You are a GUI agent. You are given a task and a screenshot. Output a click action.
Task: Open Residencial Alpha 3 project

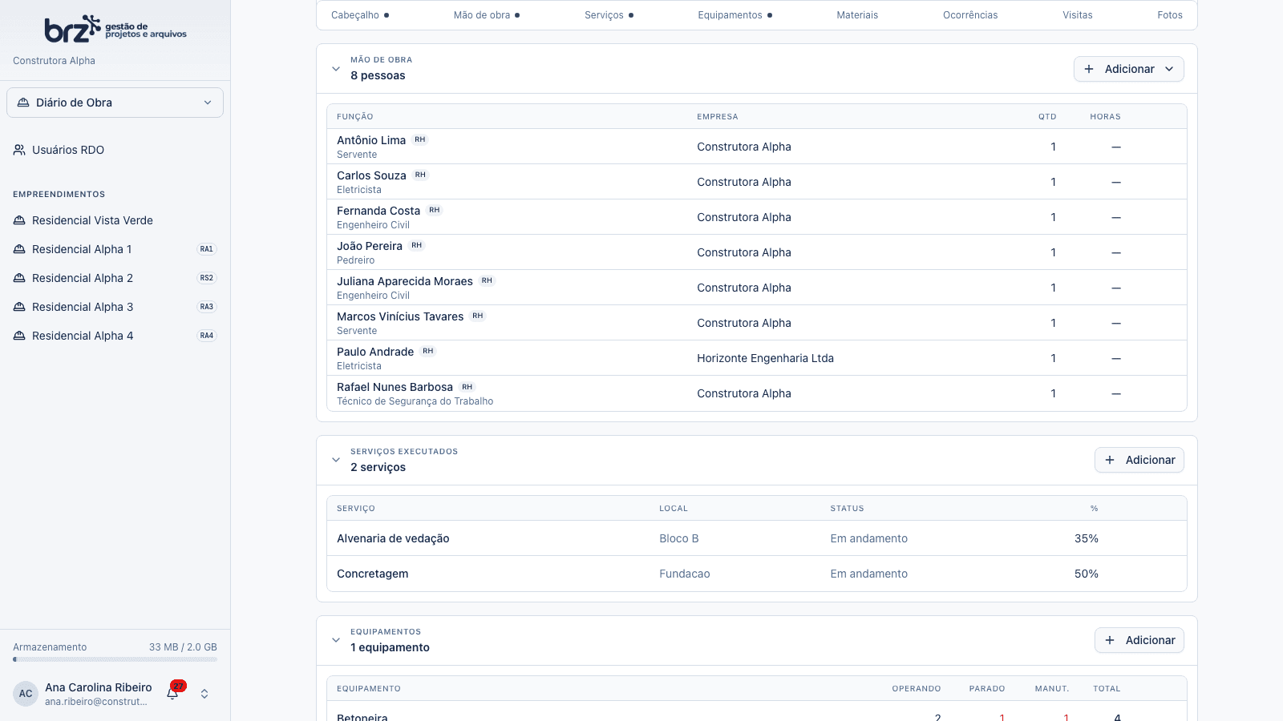[115, 307]
